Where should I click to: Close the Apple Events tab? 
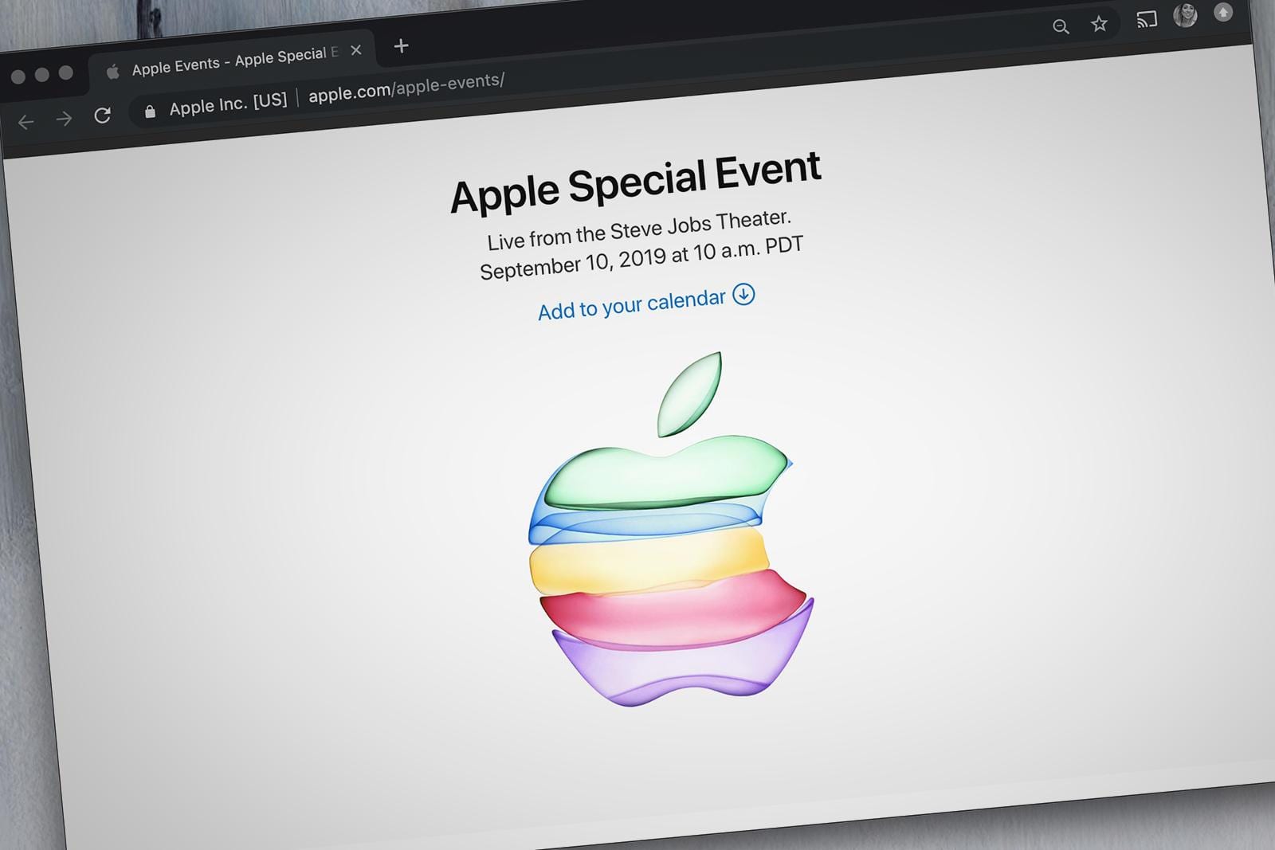(356, 50)
